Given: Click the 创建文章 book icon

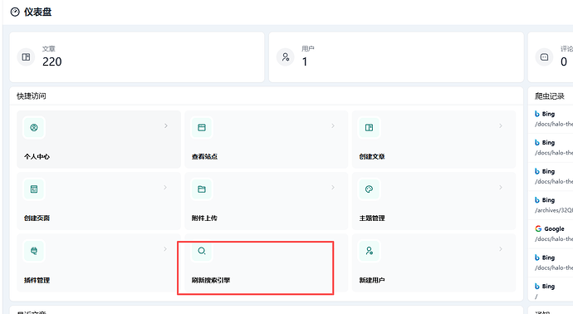Looking at the screenshot, I should pos(369,128).
